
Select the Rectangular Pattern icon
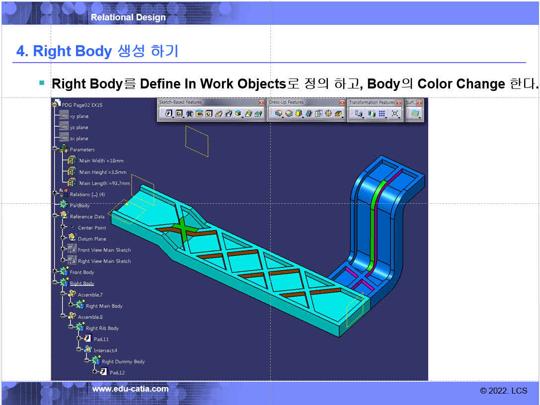tap(382, 114)
